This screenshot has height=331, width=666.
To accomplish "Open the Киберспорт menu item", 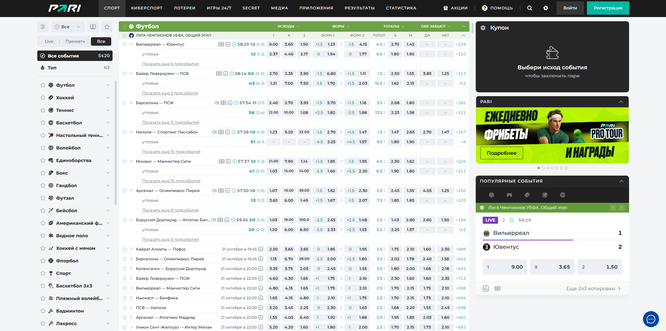I will pos(147,8).
